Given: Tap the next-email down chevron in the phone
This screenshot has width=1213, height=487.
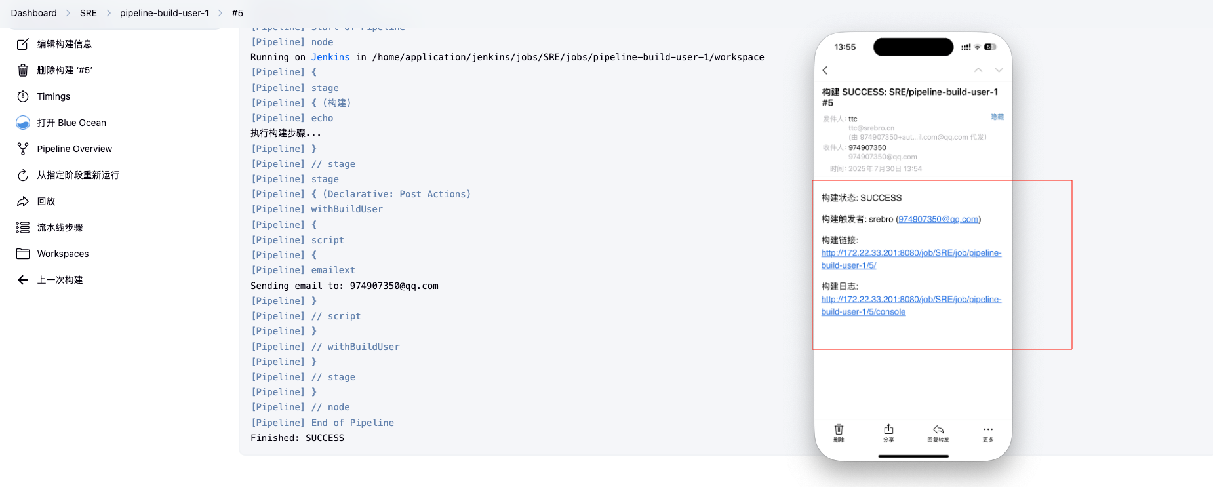Looking at the screenshot, I should pyautogui.click(x=999, y=70).
